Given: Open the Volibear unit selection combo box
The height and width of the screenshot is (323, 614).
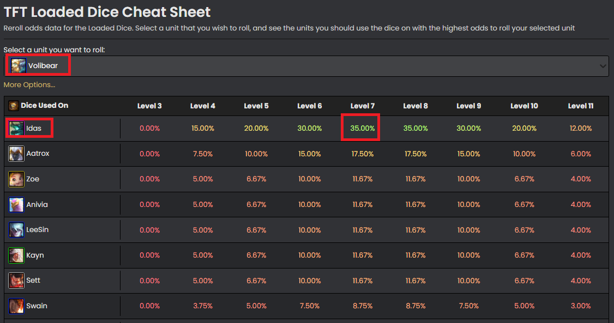Looking at the screenshot, I should [x=306, y=66].
